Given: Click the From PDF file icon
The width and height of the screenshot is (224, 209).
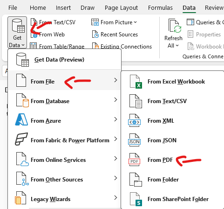Looking at the screenshot, I should 135,160.
